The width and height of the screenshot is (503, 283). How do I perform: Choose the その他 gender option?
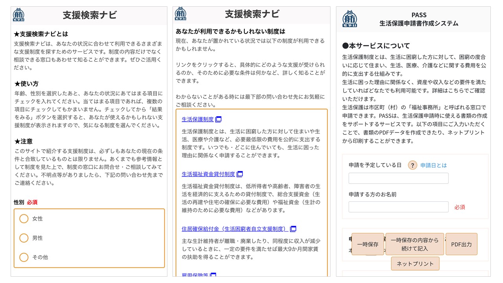coord(24,257)
